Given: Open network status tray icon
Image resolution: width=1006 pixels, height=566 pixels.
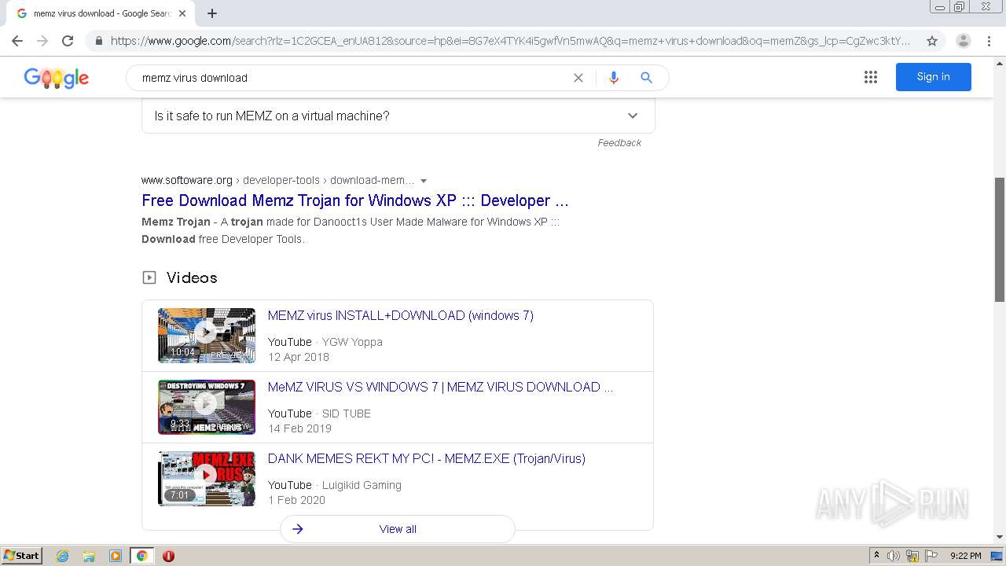Looking at the screenshot, I should 912,556.
